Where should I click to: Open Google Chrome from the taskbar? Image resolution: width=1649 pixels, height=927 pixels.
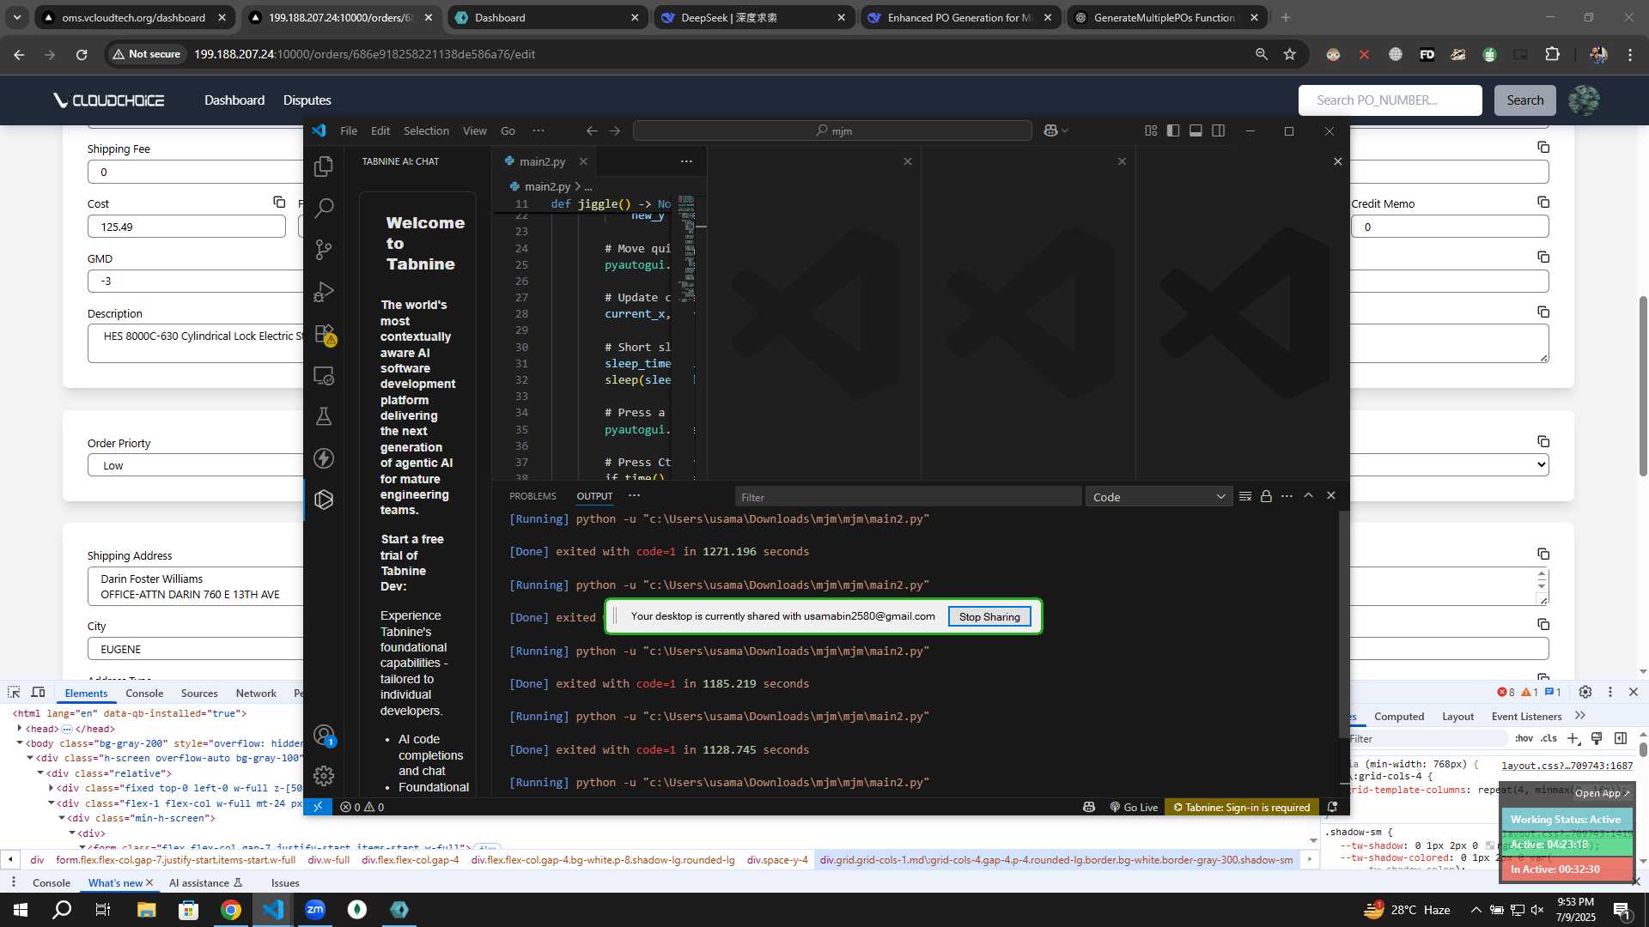231,909
